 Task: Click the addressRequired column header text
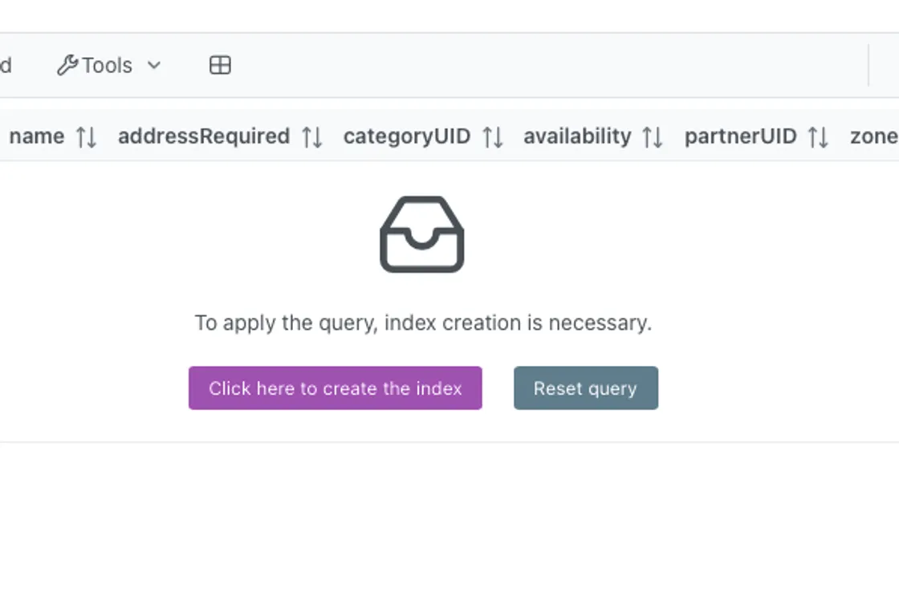(x=204, y=136)
